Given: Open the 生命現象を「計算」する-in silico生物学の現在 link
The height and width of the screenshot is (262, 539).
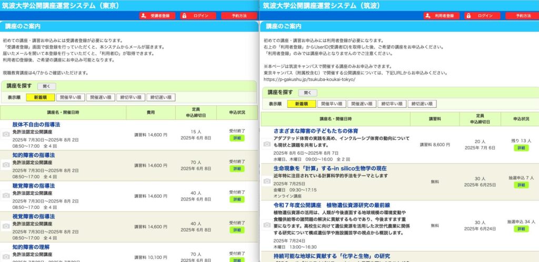Looking at the screenshot, I should [330, 168].
